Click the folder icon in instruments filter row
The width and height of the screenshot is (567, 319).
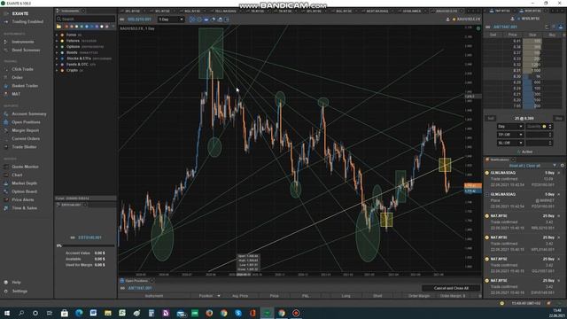pyautogui.click(x=58, y=27)
